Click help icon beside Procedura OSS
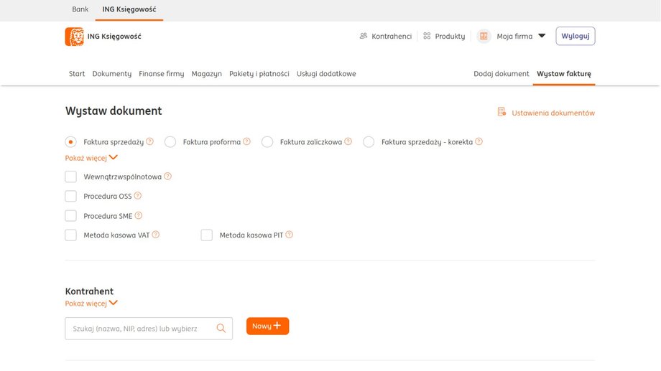This screenshot has width=661, height=371. coord(138,195)
